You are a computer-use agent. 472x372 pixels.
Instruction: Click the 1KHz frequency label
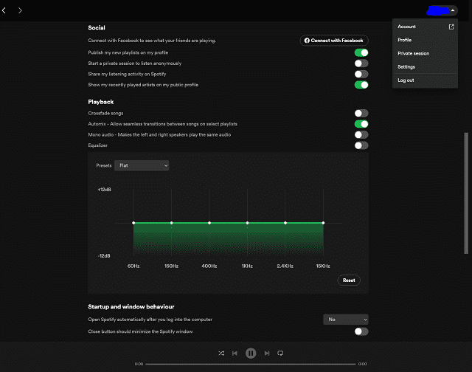coord(247,266)
